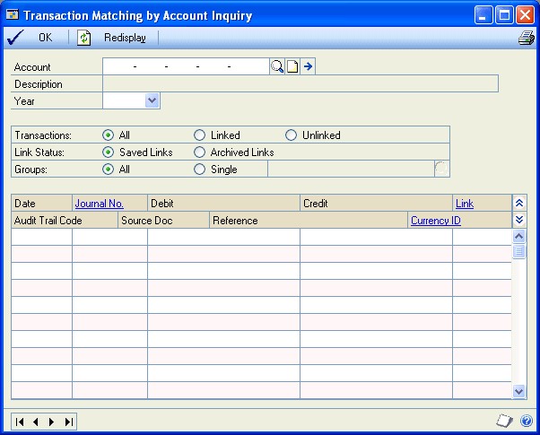540x435 pixels.
Task: Click the scrollbar thumb in the grid
Action: click(519, 251)
